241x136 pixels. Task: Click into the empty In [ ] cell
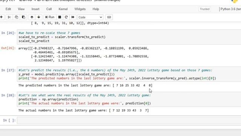coord(129,120)
